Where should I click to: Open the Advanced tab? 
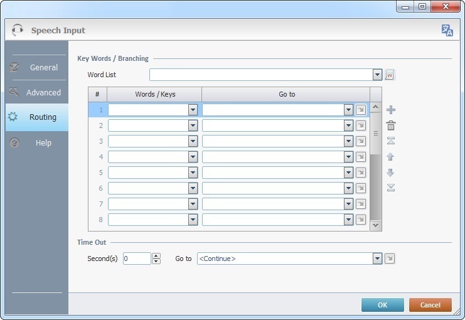[x=36, y=92]
